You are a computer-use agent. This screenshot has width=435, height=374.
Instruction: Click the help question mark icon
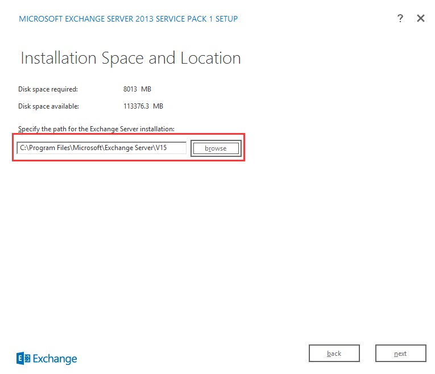400,18
